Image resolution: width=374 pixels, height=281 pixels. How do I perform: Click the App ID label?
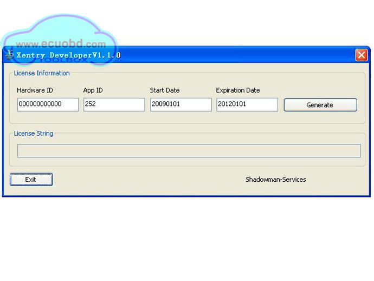coord(93,91)
